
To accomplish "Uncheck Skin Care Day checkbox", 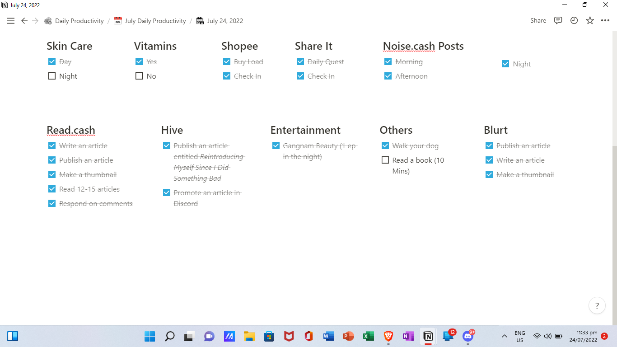I will pos(51,61).
